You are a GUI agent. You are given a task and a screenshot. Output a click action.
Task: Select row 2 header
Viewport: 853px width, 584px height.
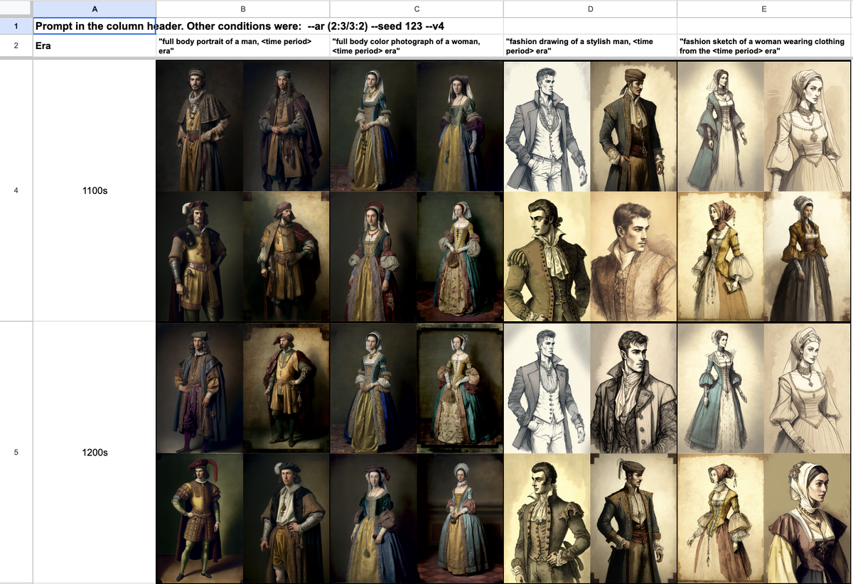(16, 46)
